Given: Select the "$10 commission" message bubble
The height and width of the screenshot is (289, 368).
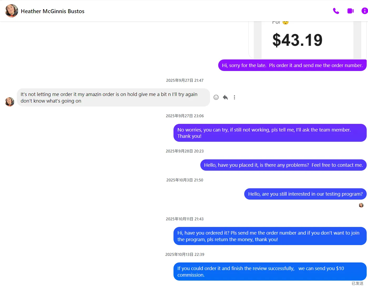Looking at the screenshot, I should pyautogui.click(x=270, y=272).
